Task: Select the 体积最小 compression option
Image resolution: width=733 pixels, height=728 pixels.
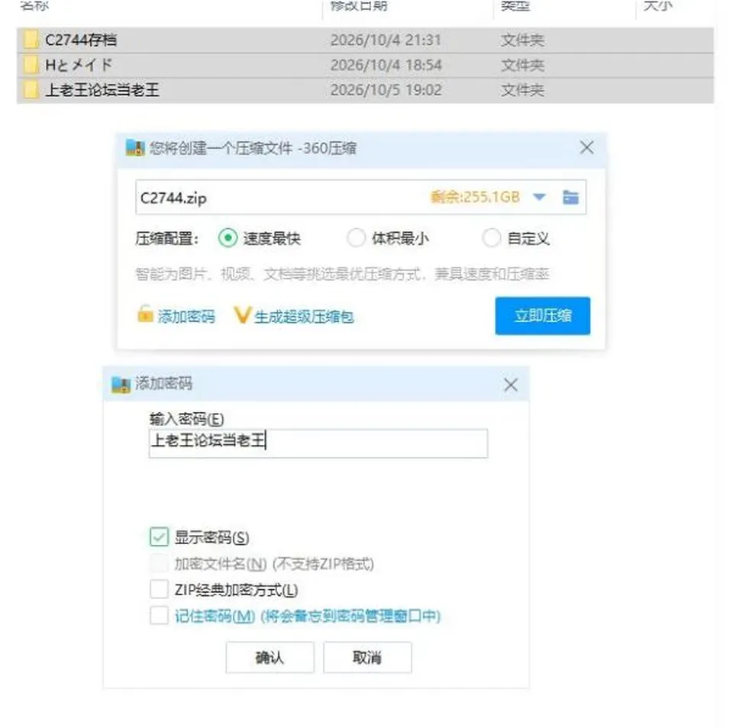Action: click(x=356, y=238)
